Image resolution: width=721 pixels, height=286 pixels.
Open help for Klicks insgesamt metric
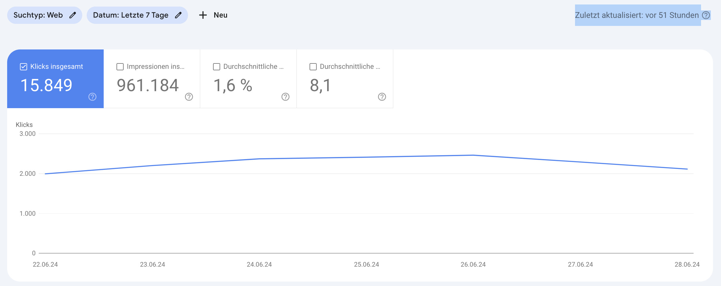pyautogui.click(x=92, y=97)
